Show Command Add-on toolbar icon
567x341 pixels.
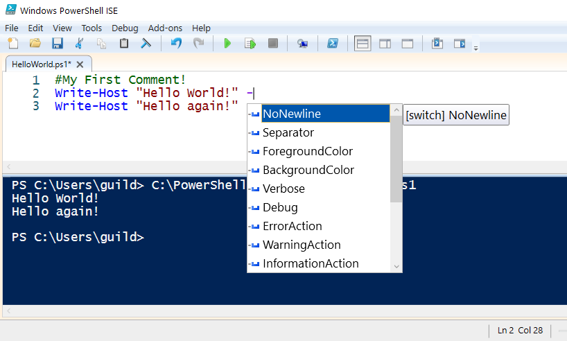pos(460,44)
